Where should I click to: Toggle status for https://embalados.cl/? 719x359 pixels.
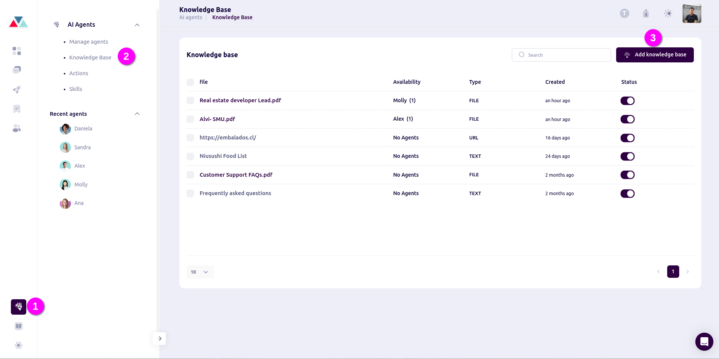[627, 138]
